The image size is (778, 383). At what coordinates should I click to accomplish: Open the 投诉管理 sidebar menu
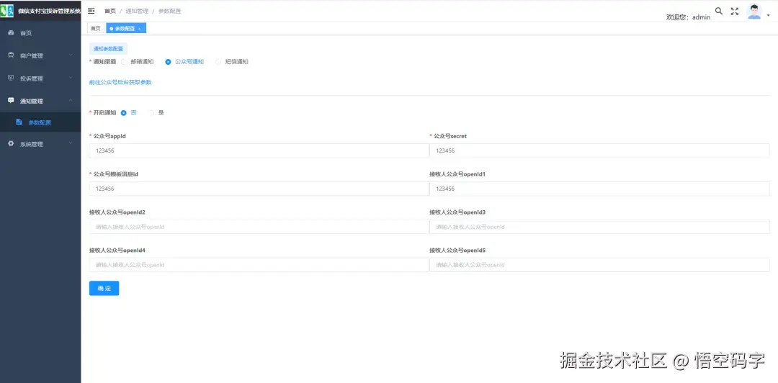click(40, 78)
